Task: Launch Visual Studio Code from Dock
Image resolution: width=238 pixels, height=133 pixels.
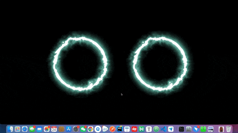Action: (x=163, y=129)
